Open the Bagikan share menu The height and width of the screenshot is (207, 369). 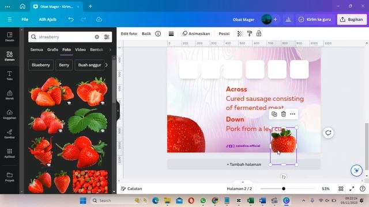click(352, 20)
